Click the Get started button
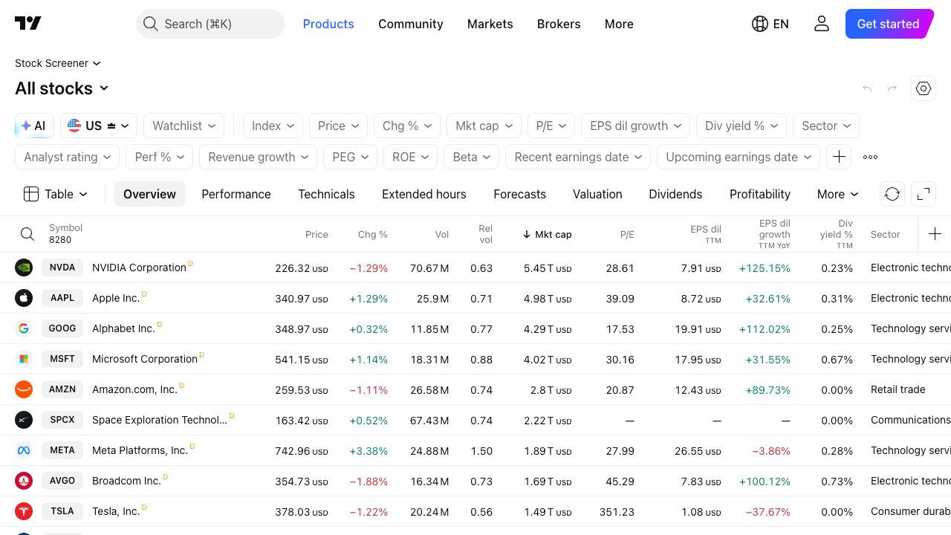This screenshot has height=535, width=951. (x=889, y=24)
